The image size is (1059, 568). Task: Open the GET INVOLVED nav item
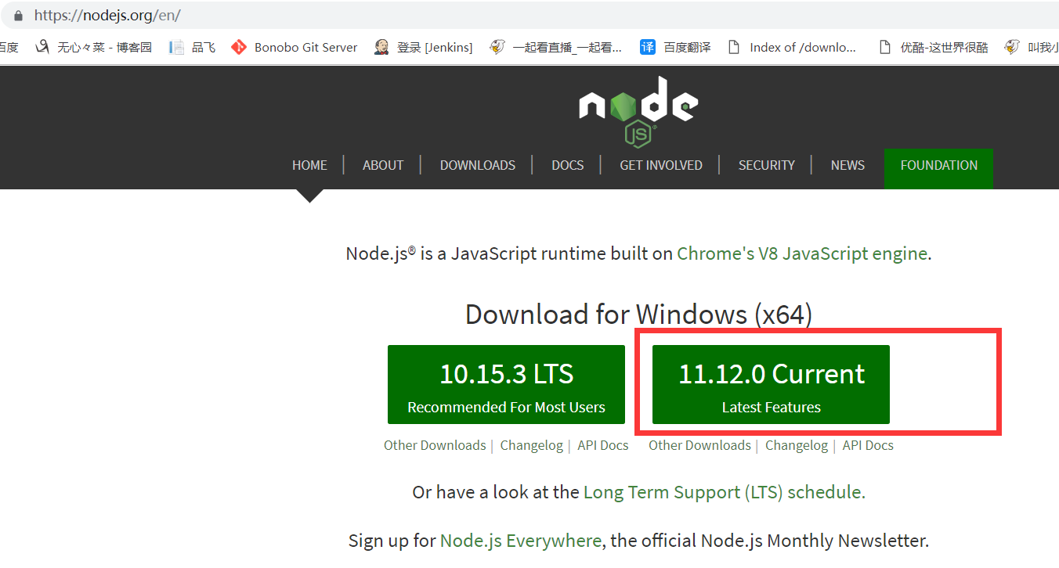tap(661, 165)
